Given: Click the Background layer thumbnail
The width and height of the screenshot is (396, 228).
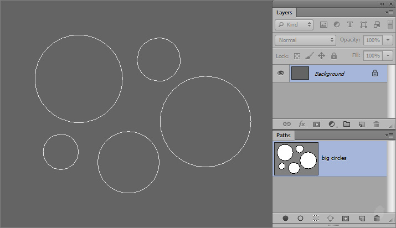Looking at the screenshot, I should 300,74.
